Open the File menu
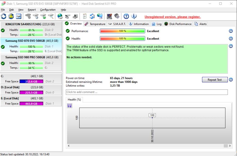237x156 pixels. 3,10
